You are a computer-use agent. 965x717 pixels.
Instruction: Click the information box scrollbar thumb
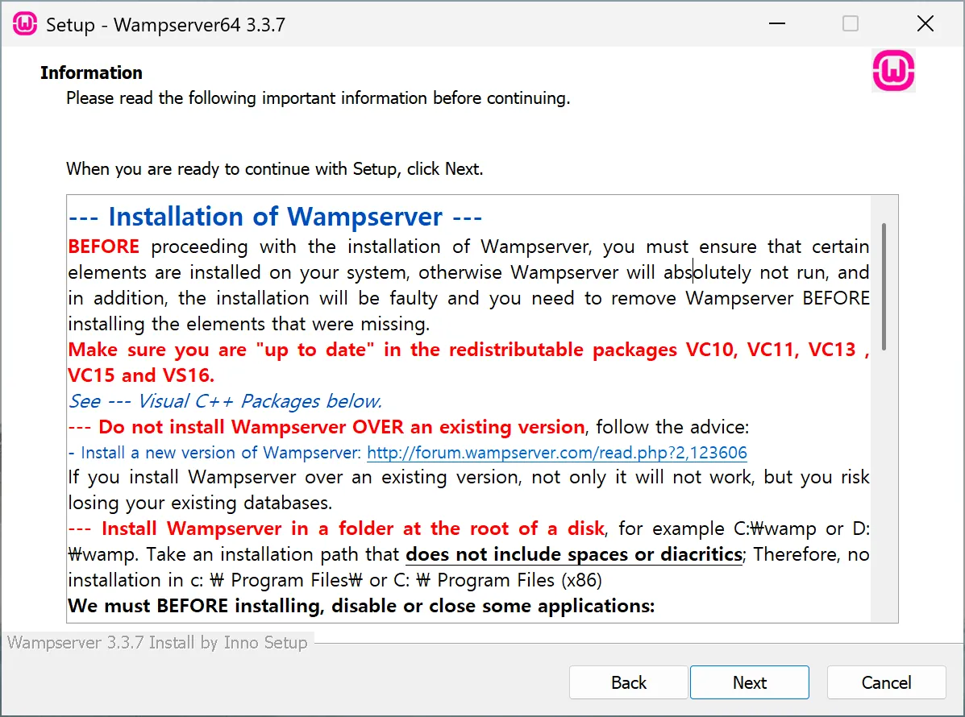pos(884,286)
